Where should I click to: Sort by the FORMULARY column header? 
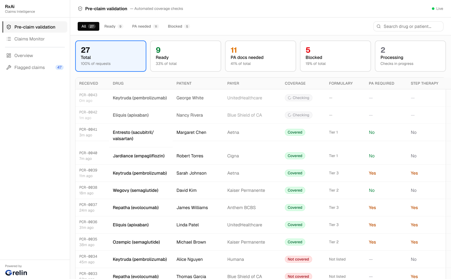click(x=341, y=83)
